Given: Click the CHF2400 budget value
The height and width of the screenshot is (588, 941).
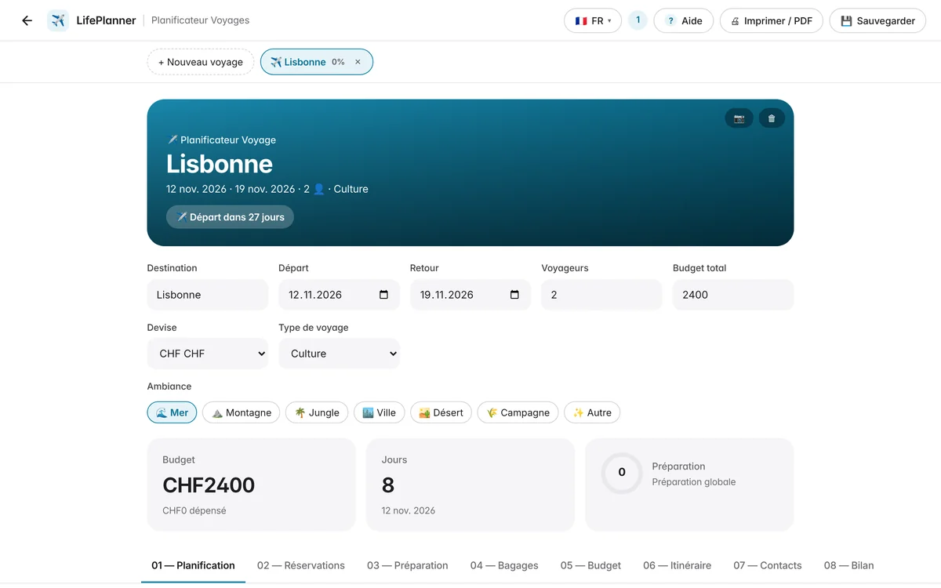Looking at the screenshot, I should [209, 485].
